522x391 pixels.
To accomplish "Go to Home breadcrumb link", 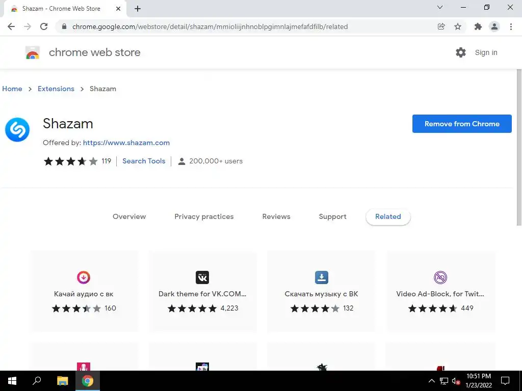I will click(12, 89).
